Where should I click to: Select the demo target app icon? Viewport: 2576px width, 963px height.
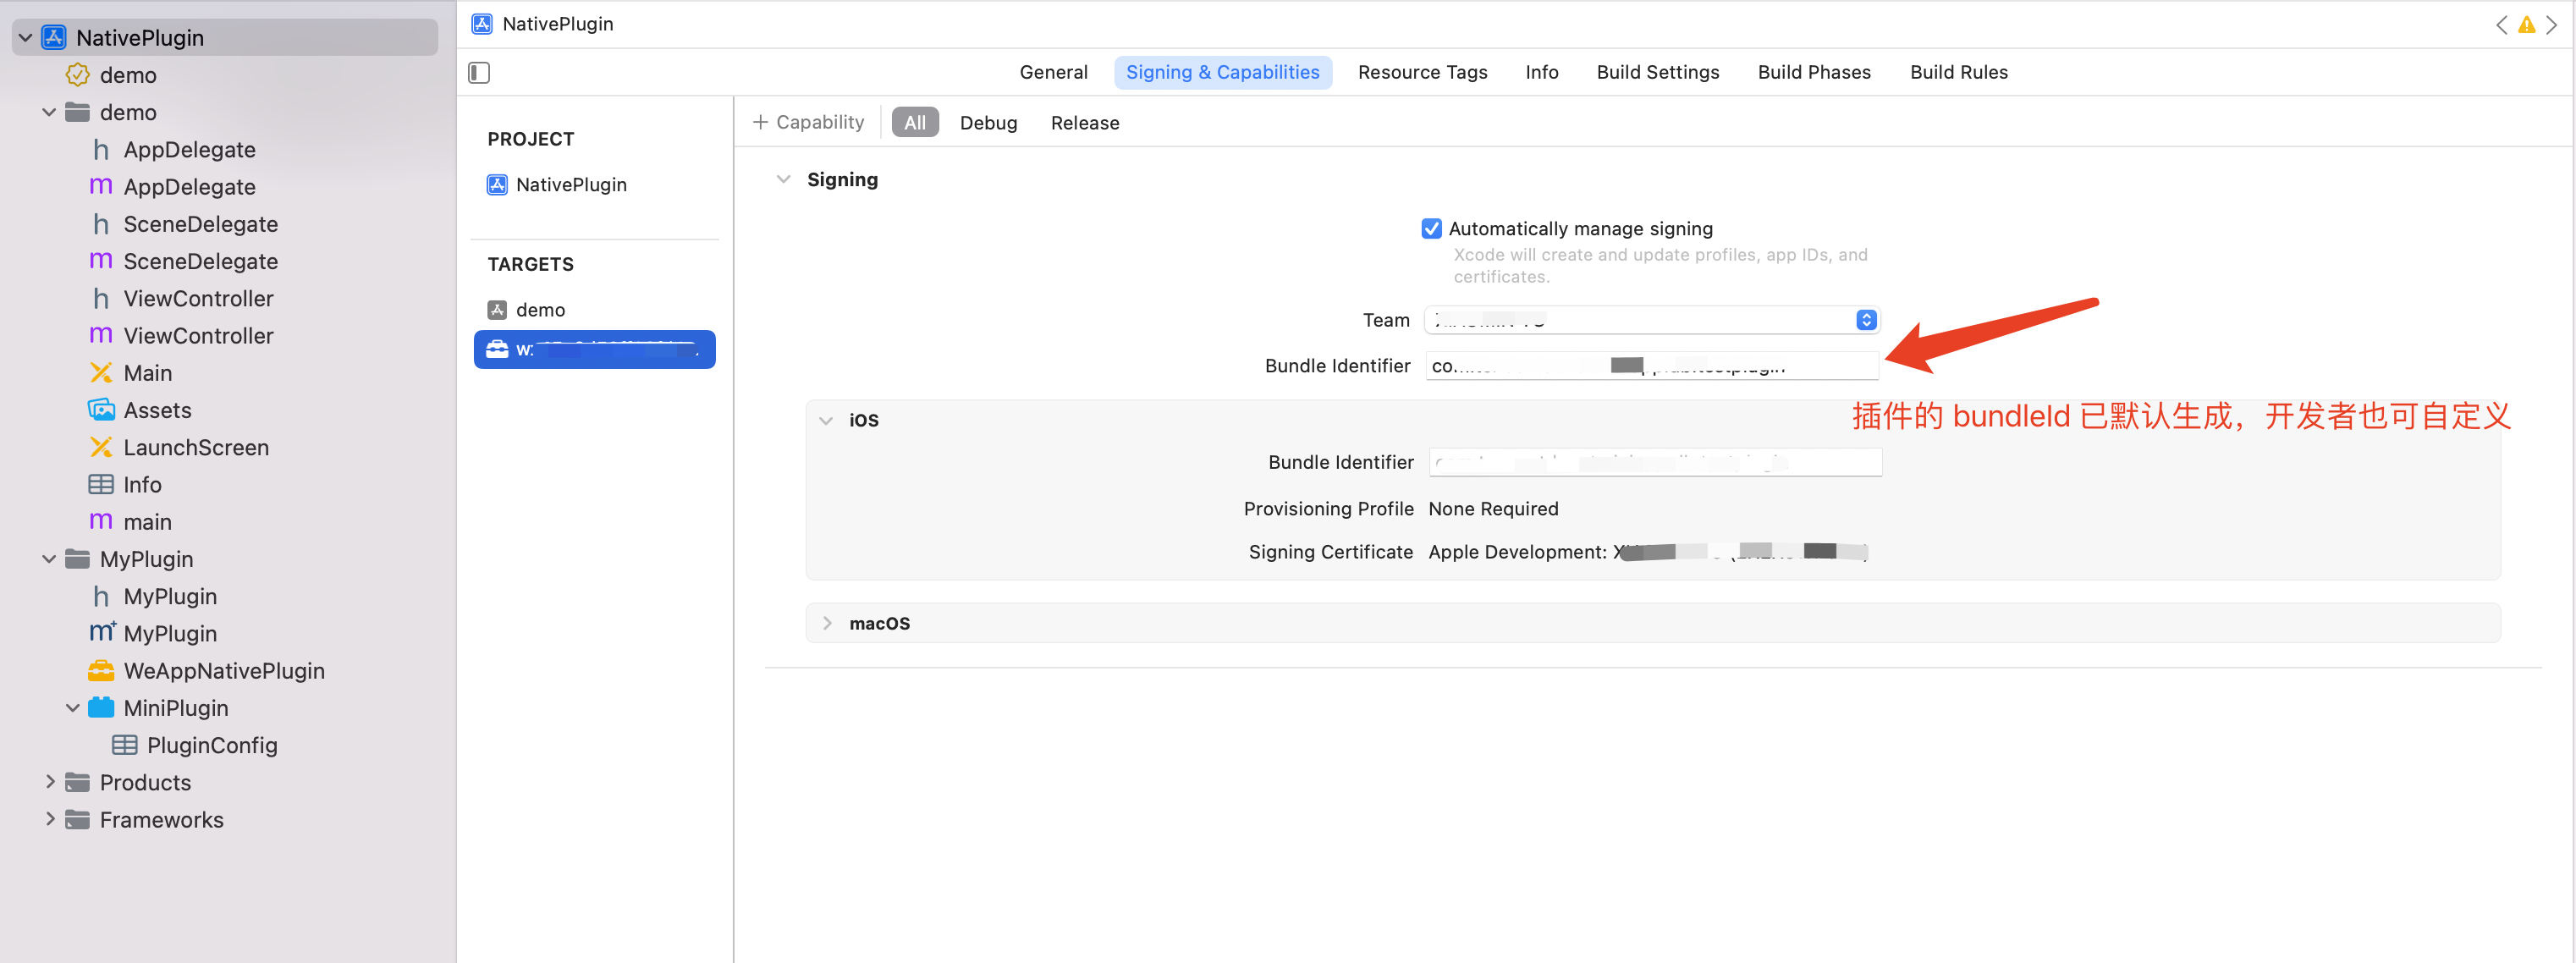pyautogui.click(x=497, y=310)
